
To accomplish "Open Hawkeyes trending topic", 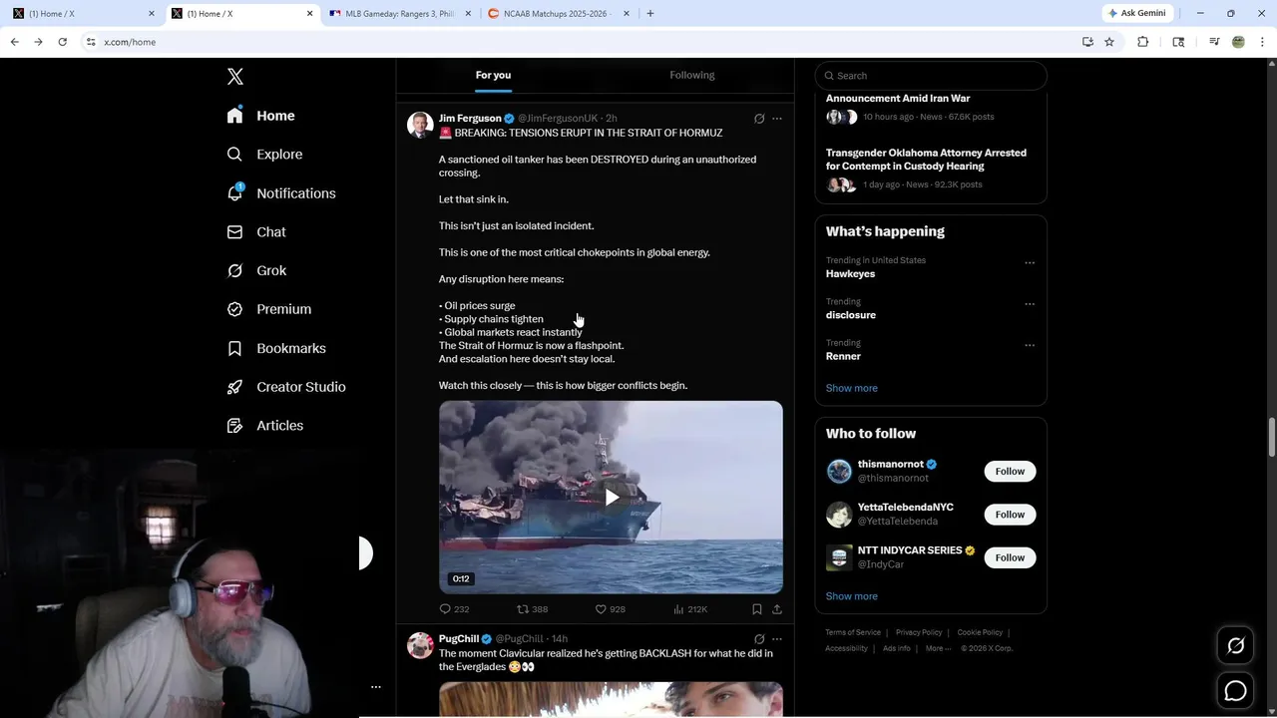I will coord(850,274).
